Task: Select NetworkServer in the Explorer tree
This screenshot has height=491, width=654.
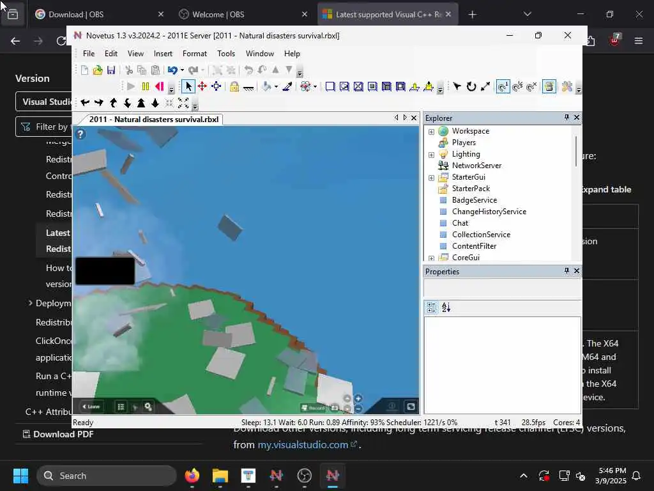Action: [476, 166]
